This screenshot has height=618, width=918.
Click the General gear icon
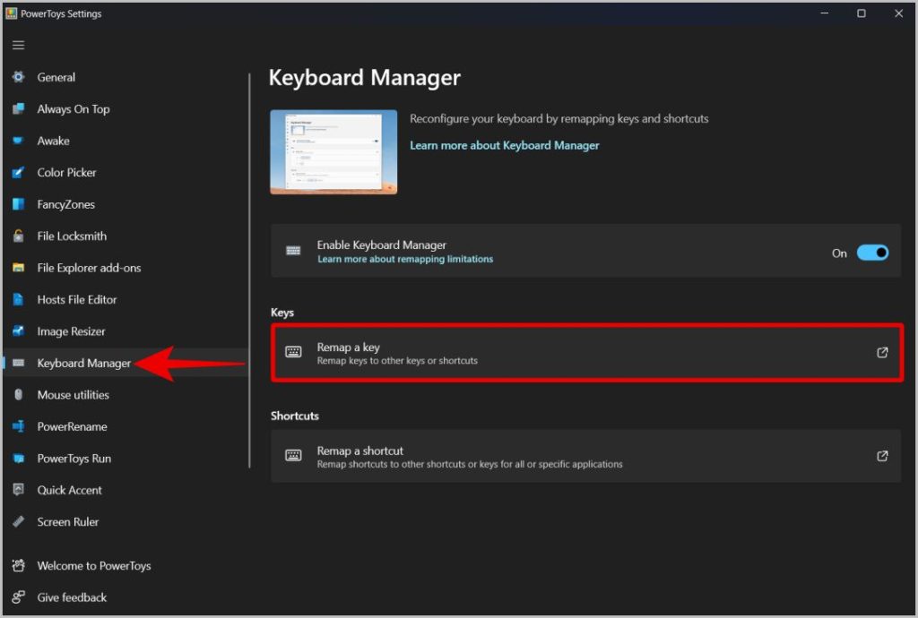(x=18, y=77)
